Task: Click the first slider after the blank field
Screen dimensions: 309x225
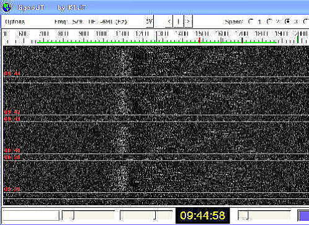Action: [x=88, y=215]
